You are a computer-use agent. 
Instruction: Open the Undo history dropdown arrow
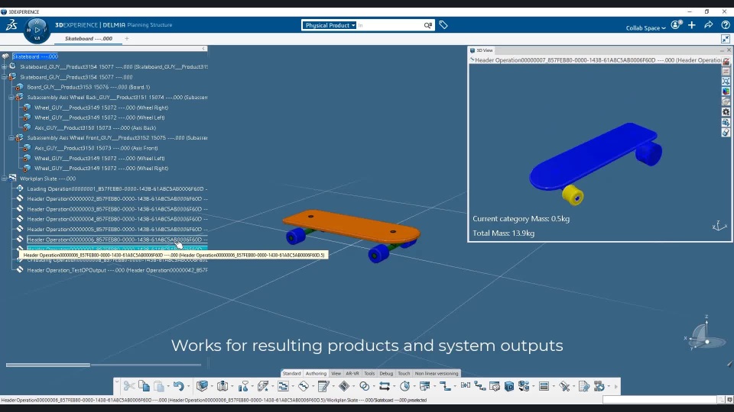188,386
